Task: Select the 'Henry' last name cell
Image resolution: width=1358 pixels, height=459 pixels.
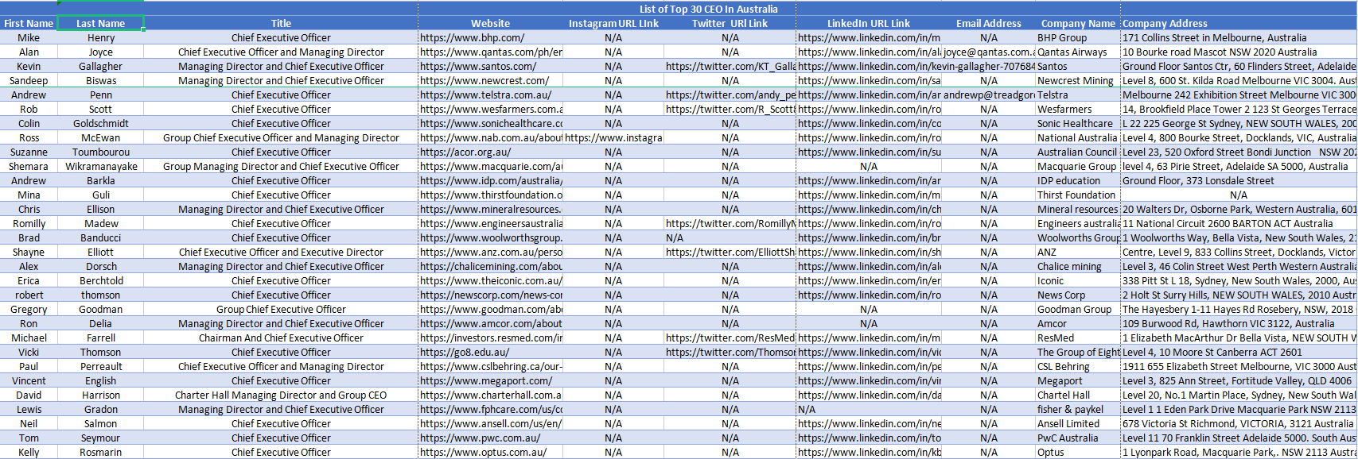Action: pyautogui.click(x=100, y=37)
